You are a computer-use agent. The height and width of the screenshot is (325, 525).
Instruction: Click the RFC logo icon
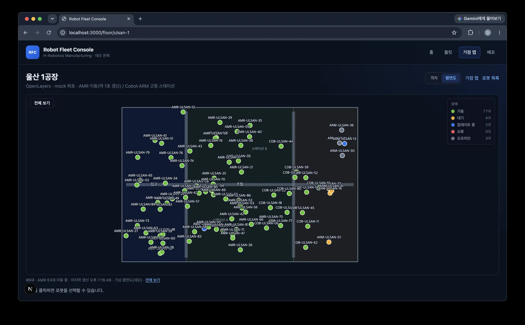click(x=32, y=52)
